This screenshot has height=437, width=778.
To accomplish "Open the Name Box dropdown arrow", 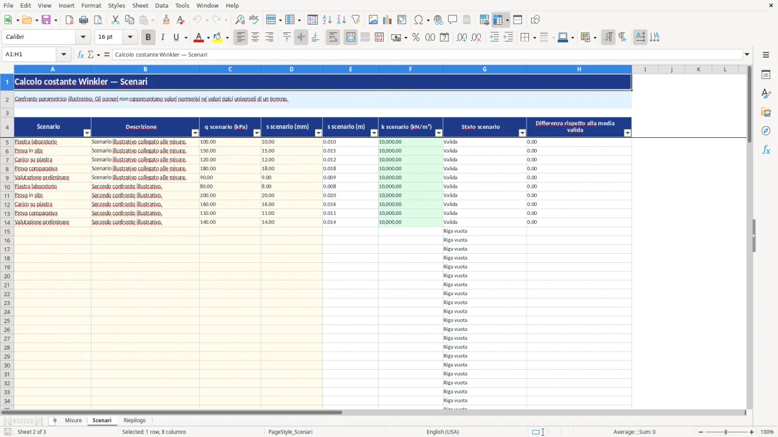I will click(x=64, y=55).
